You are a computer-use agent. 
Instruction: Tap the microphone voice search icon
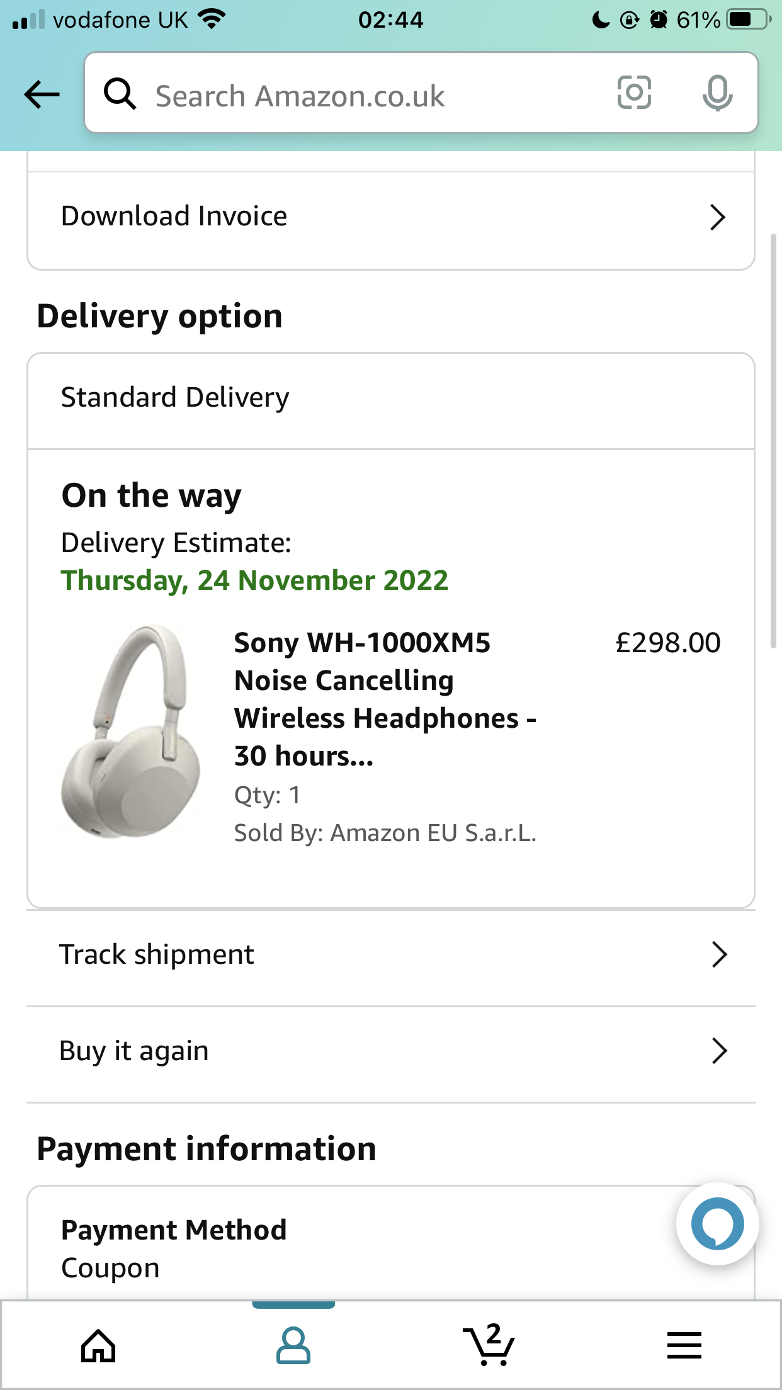717,93
